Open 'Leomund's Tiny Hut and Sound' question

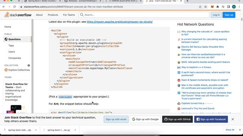pyautogui.click(x=198, y=108)
